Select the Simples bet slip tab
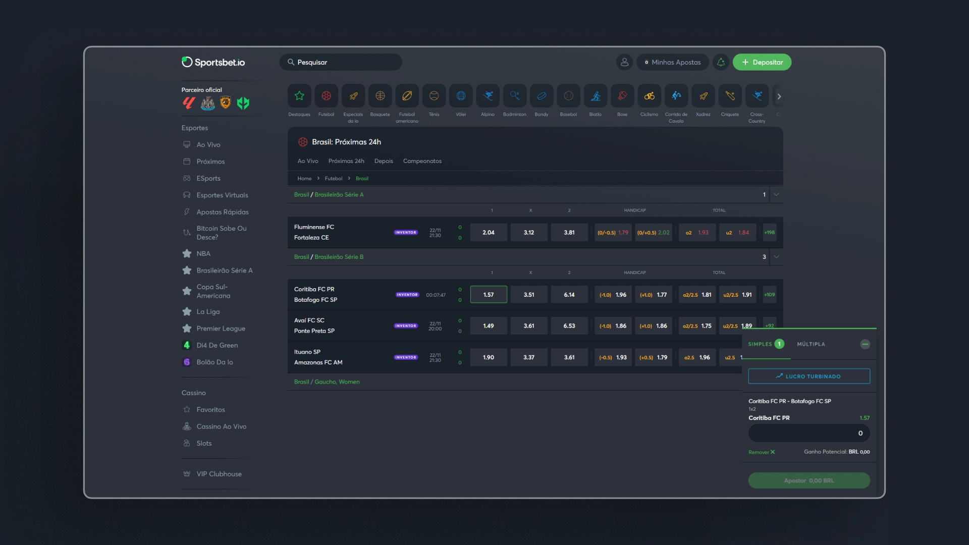The height and width of the screenshot is (545, 969). pyautogui.click(x=766, y=344)
